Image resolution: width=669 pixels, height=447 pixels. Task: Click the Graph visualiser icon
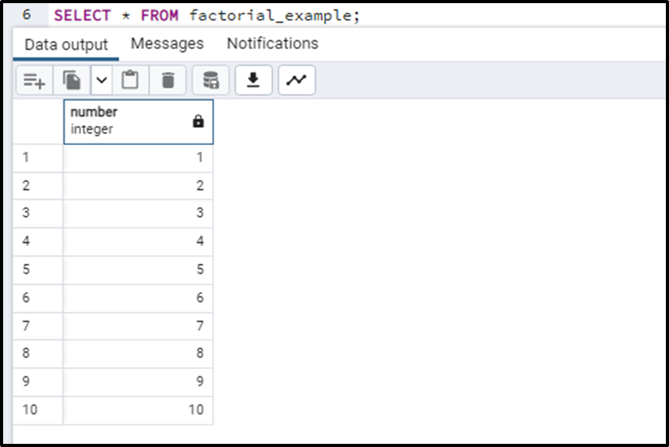point(296,80)
